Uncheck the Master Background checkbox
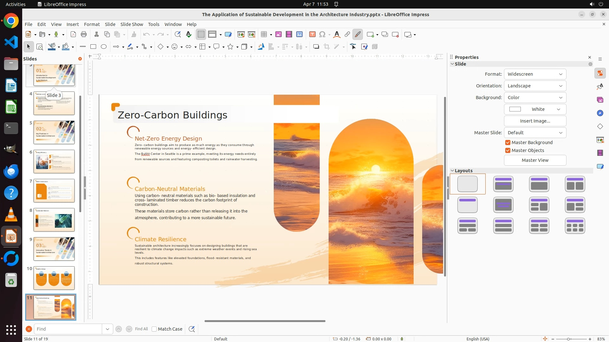Screen dimensions: 609x342 click(x=508, y=142)
